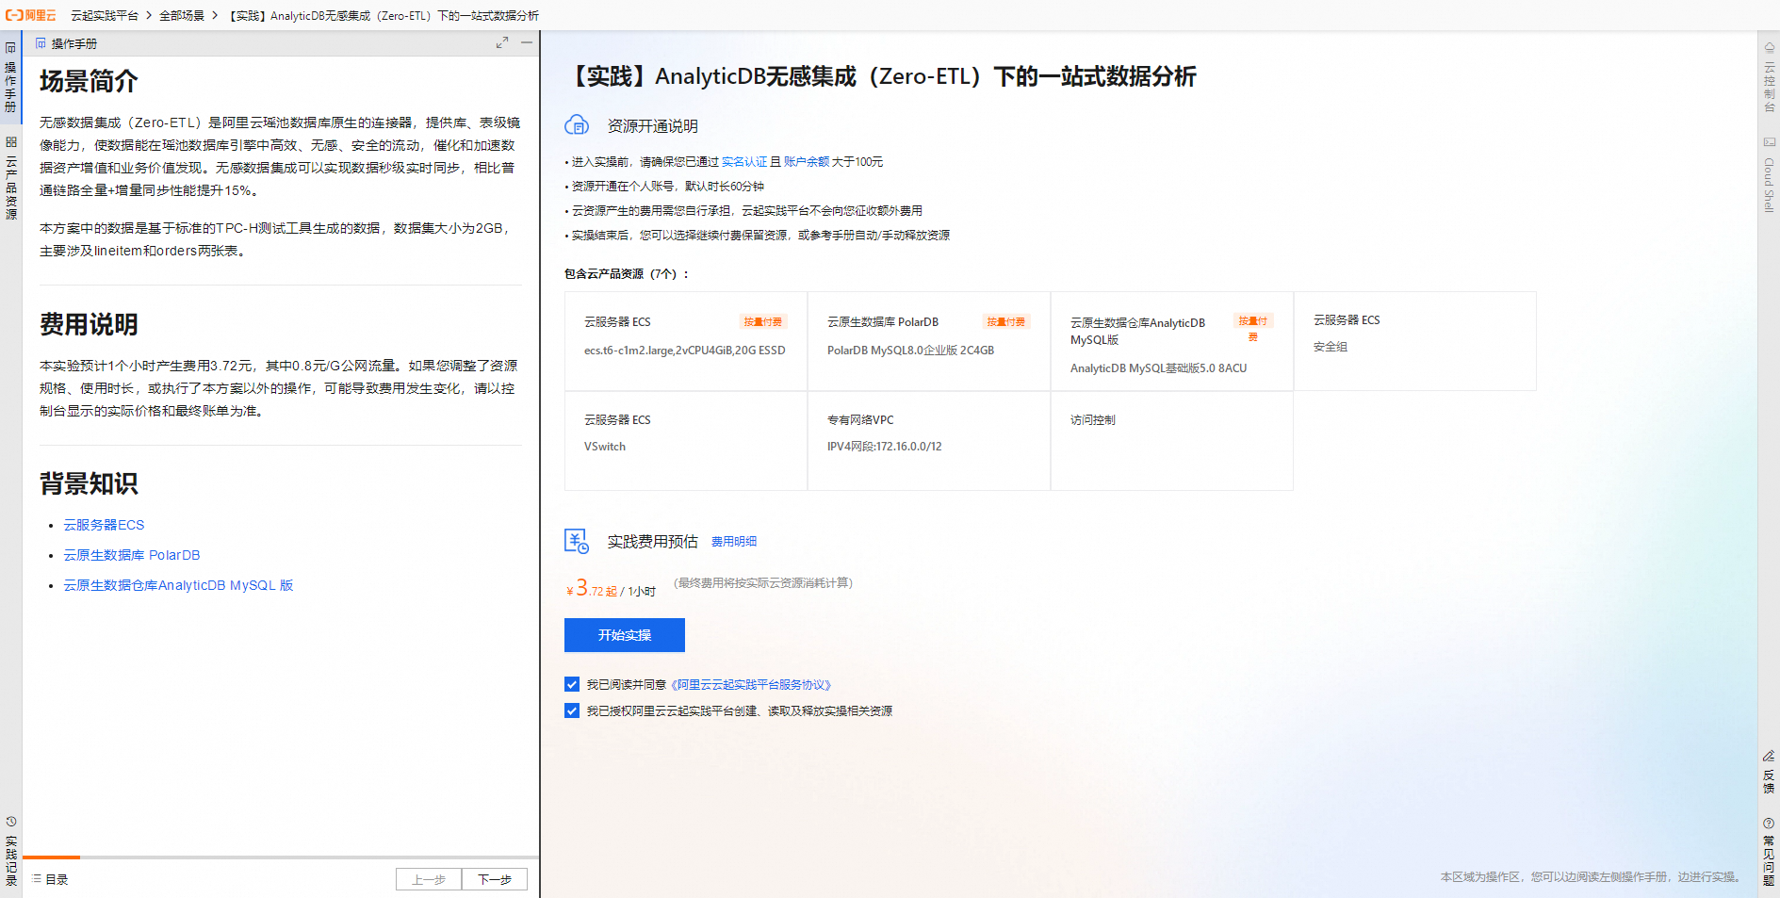The image size is (1780, 898).
Task: Open 常见问题 FAQ from the right sidebar
Action: (1769, 852)
